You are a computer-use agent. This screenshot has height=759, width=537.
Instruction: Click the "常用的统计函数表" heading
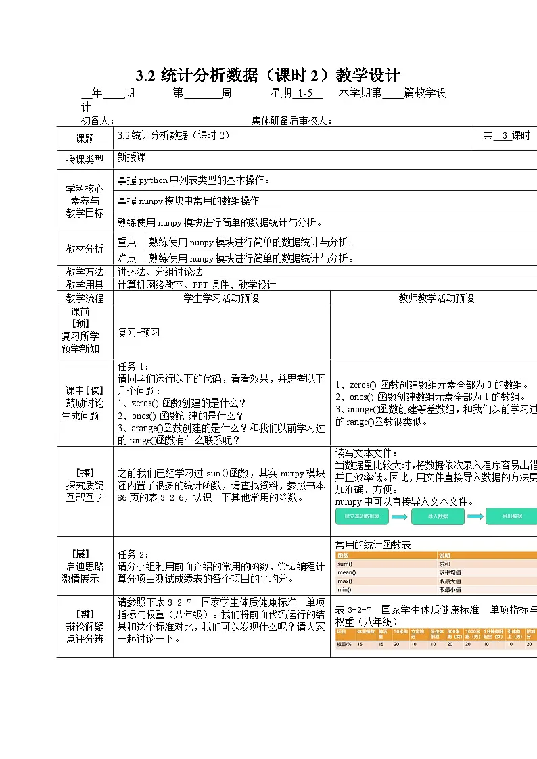373,545
